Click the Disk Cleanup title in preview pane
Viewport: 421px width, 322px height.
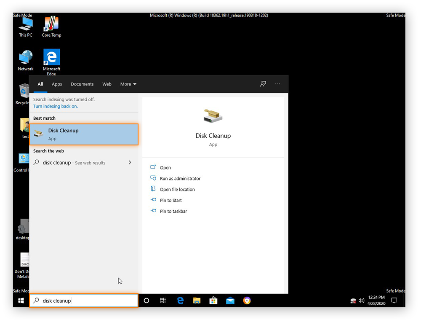click(x=213, y=136)
